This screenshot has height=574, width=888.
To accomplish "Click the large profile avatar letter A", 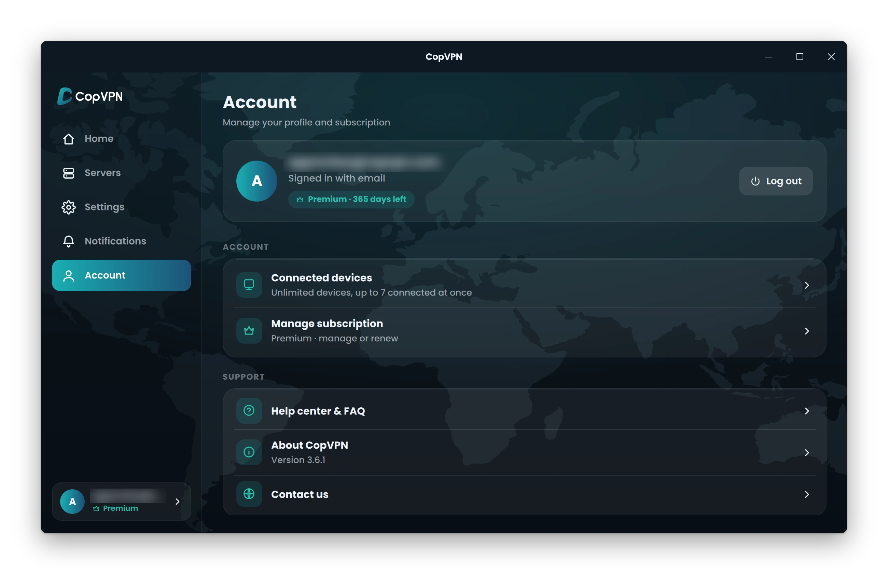I will 256,181.
